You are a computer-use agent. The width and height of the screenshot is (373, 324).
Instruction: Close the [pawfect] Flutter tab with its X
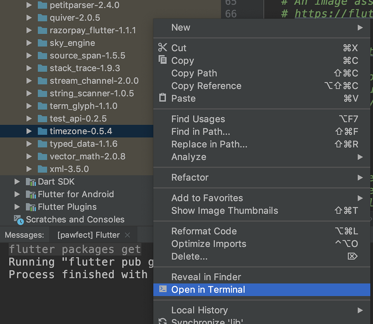[x=127, y=234]
